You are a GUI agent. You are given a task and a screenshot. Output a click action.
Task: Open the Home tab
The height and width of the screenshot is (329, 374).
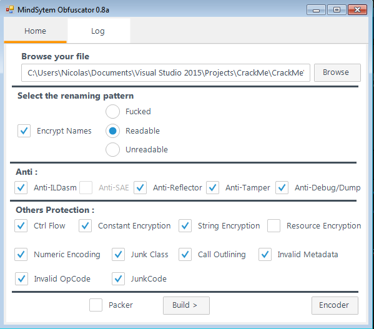click(x=36, y=31)
